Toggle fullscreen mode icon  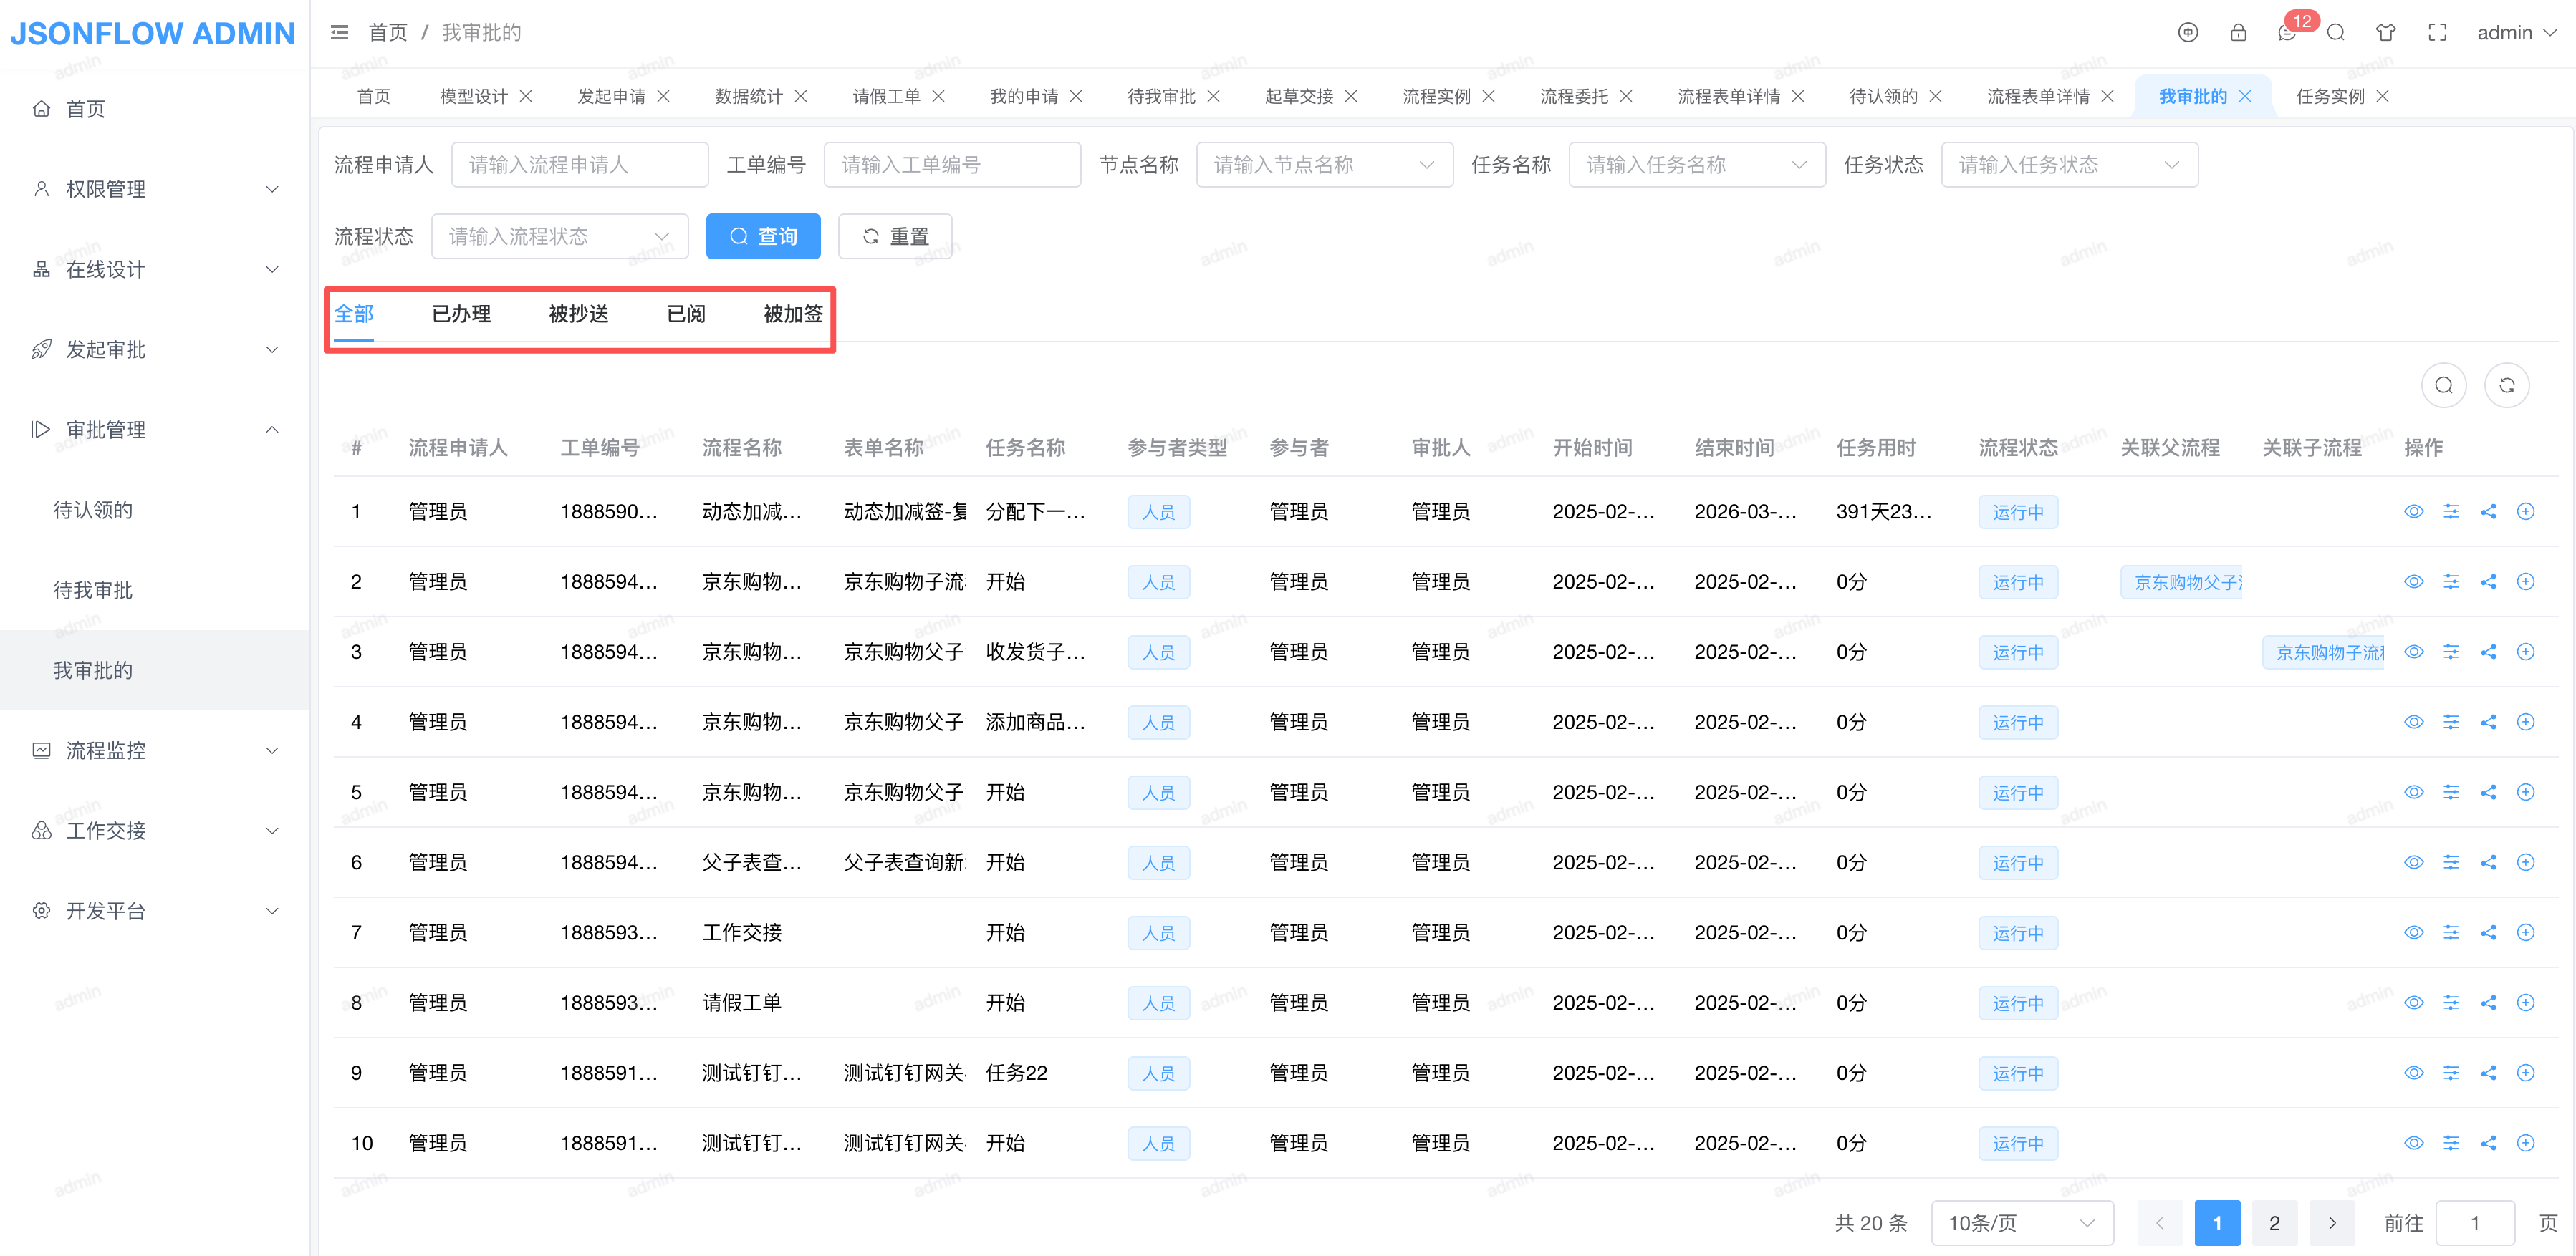tap(2437, 32)
